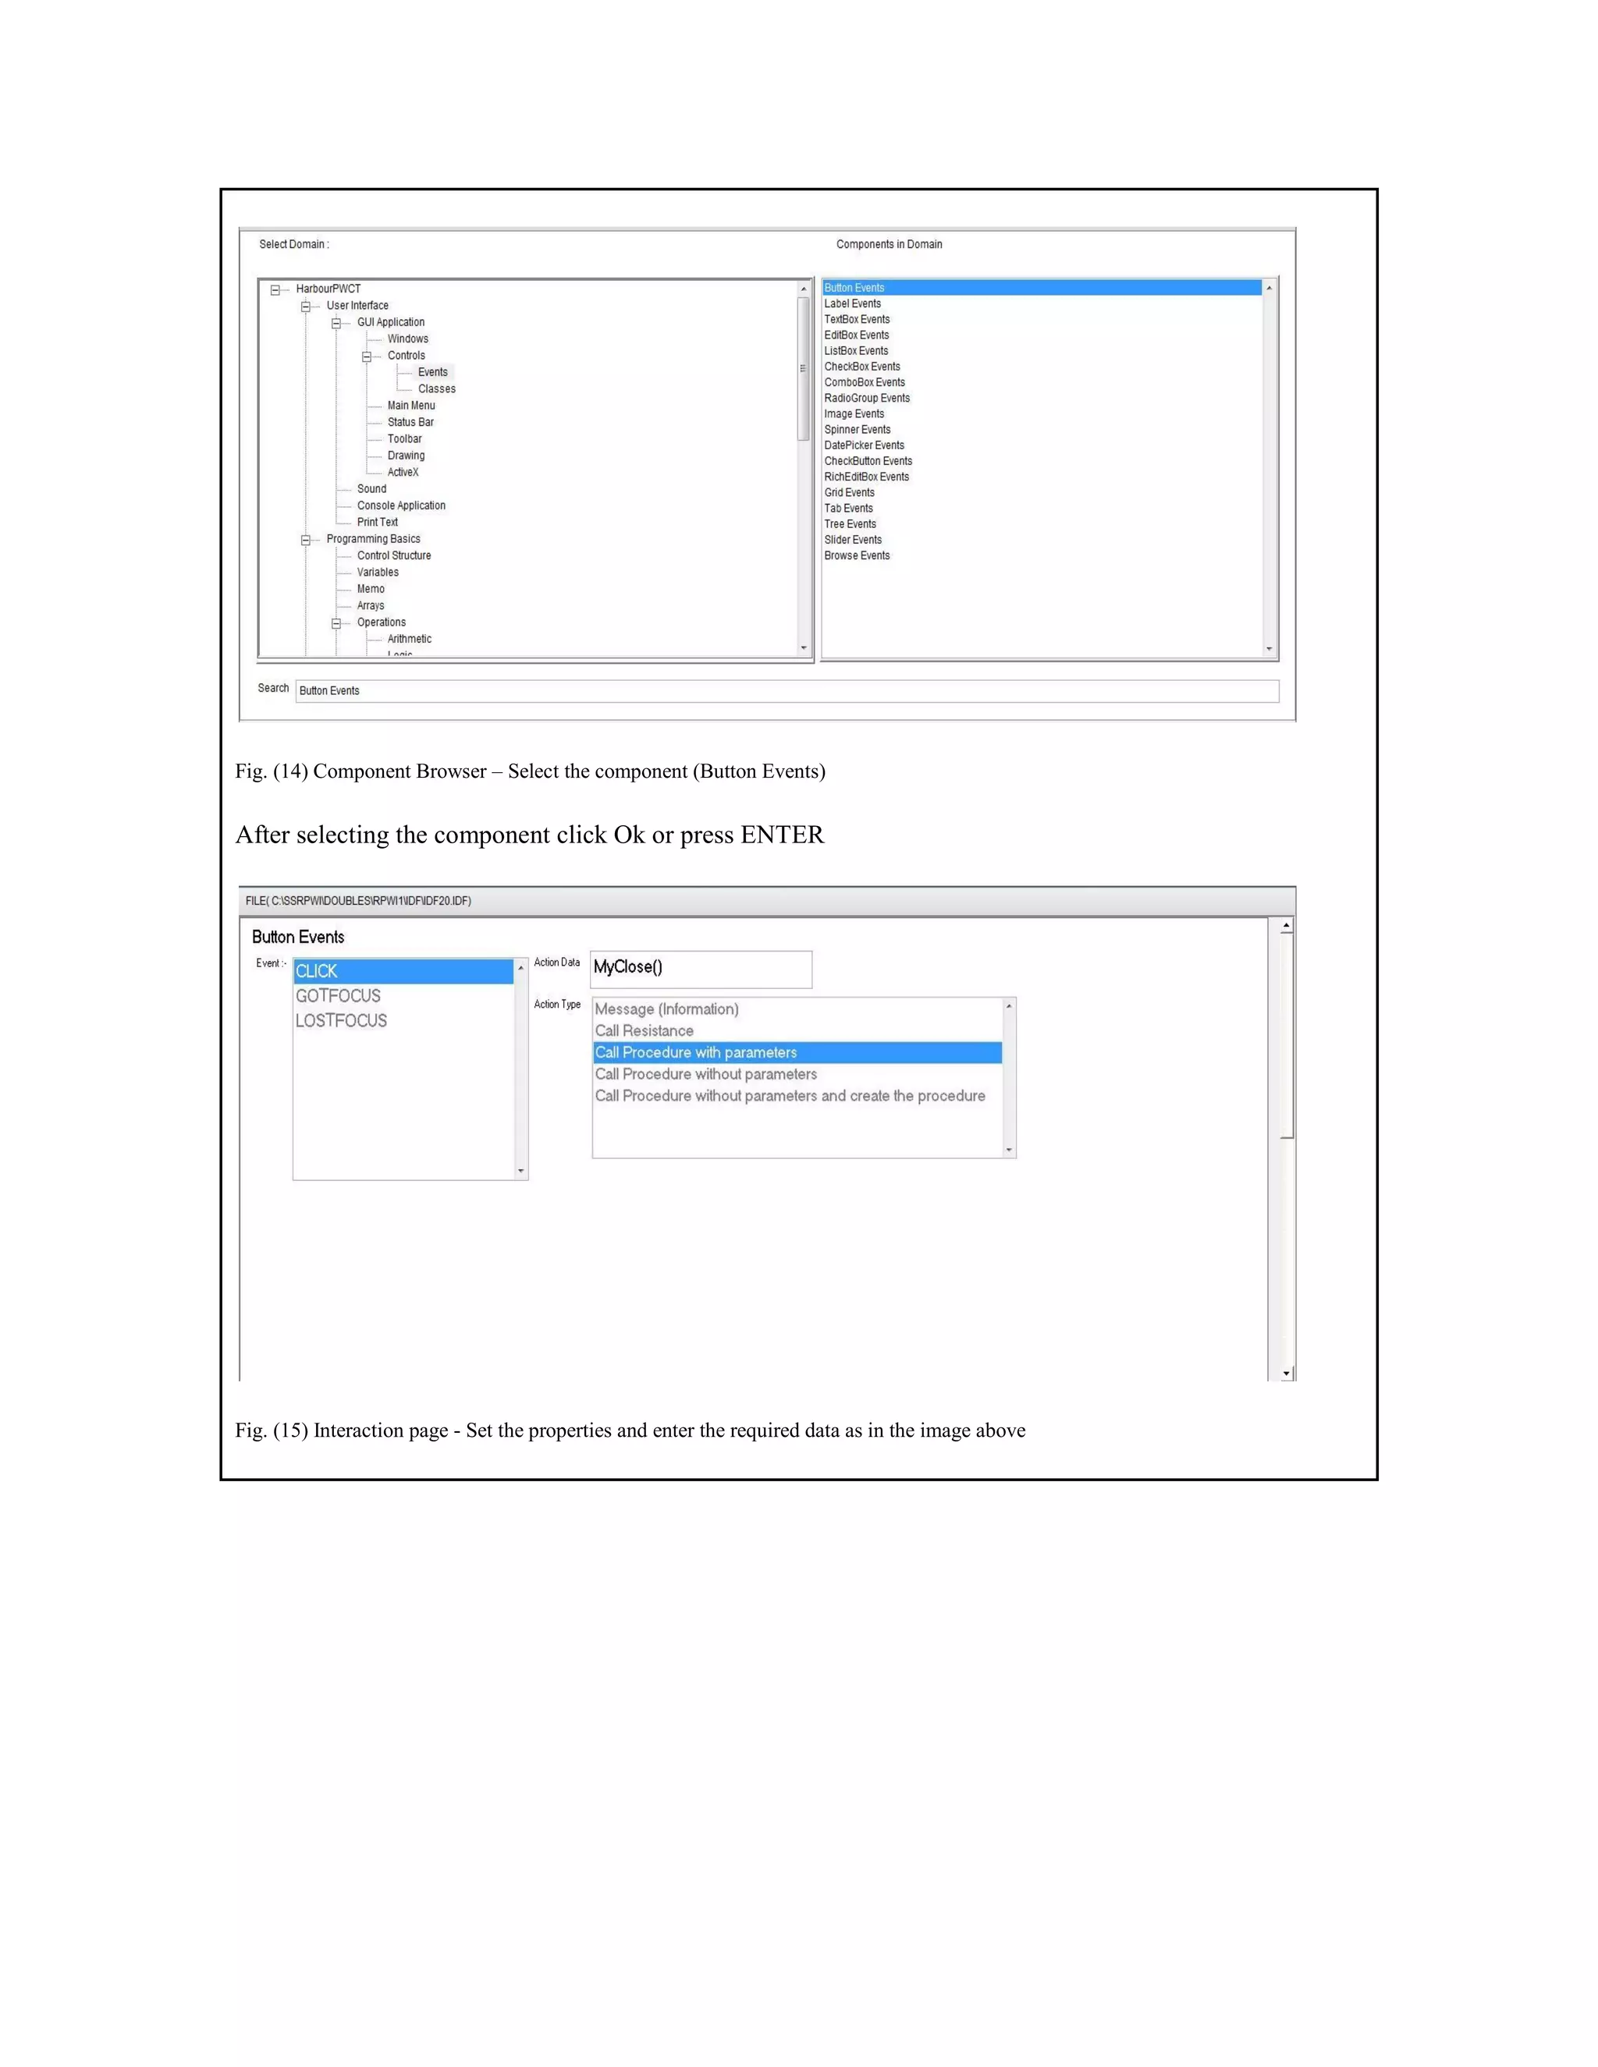1598x2067 pixels.
Task: Collapse the Operations tree node
Action: pos(336,624)
